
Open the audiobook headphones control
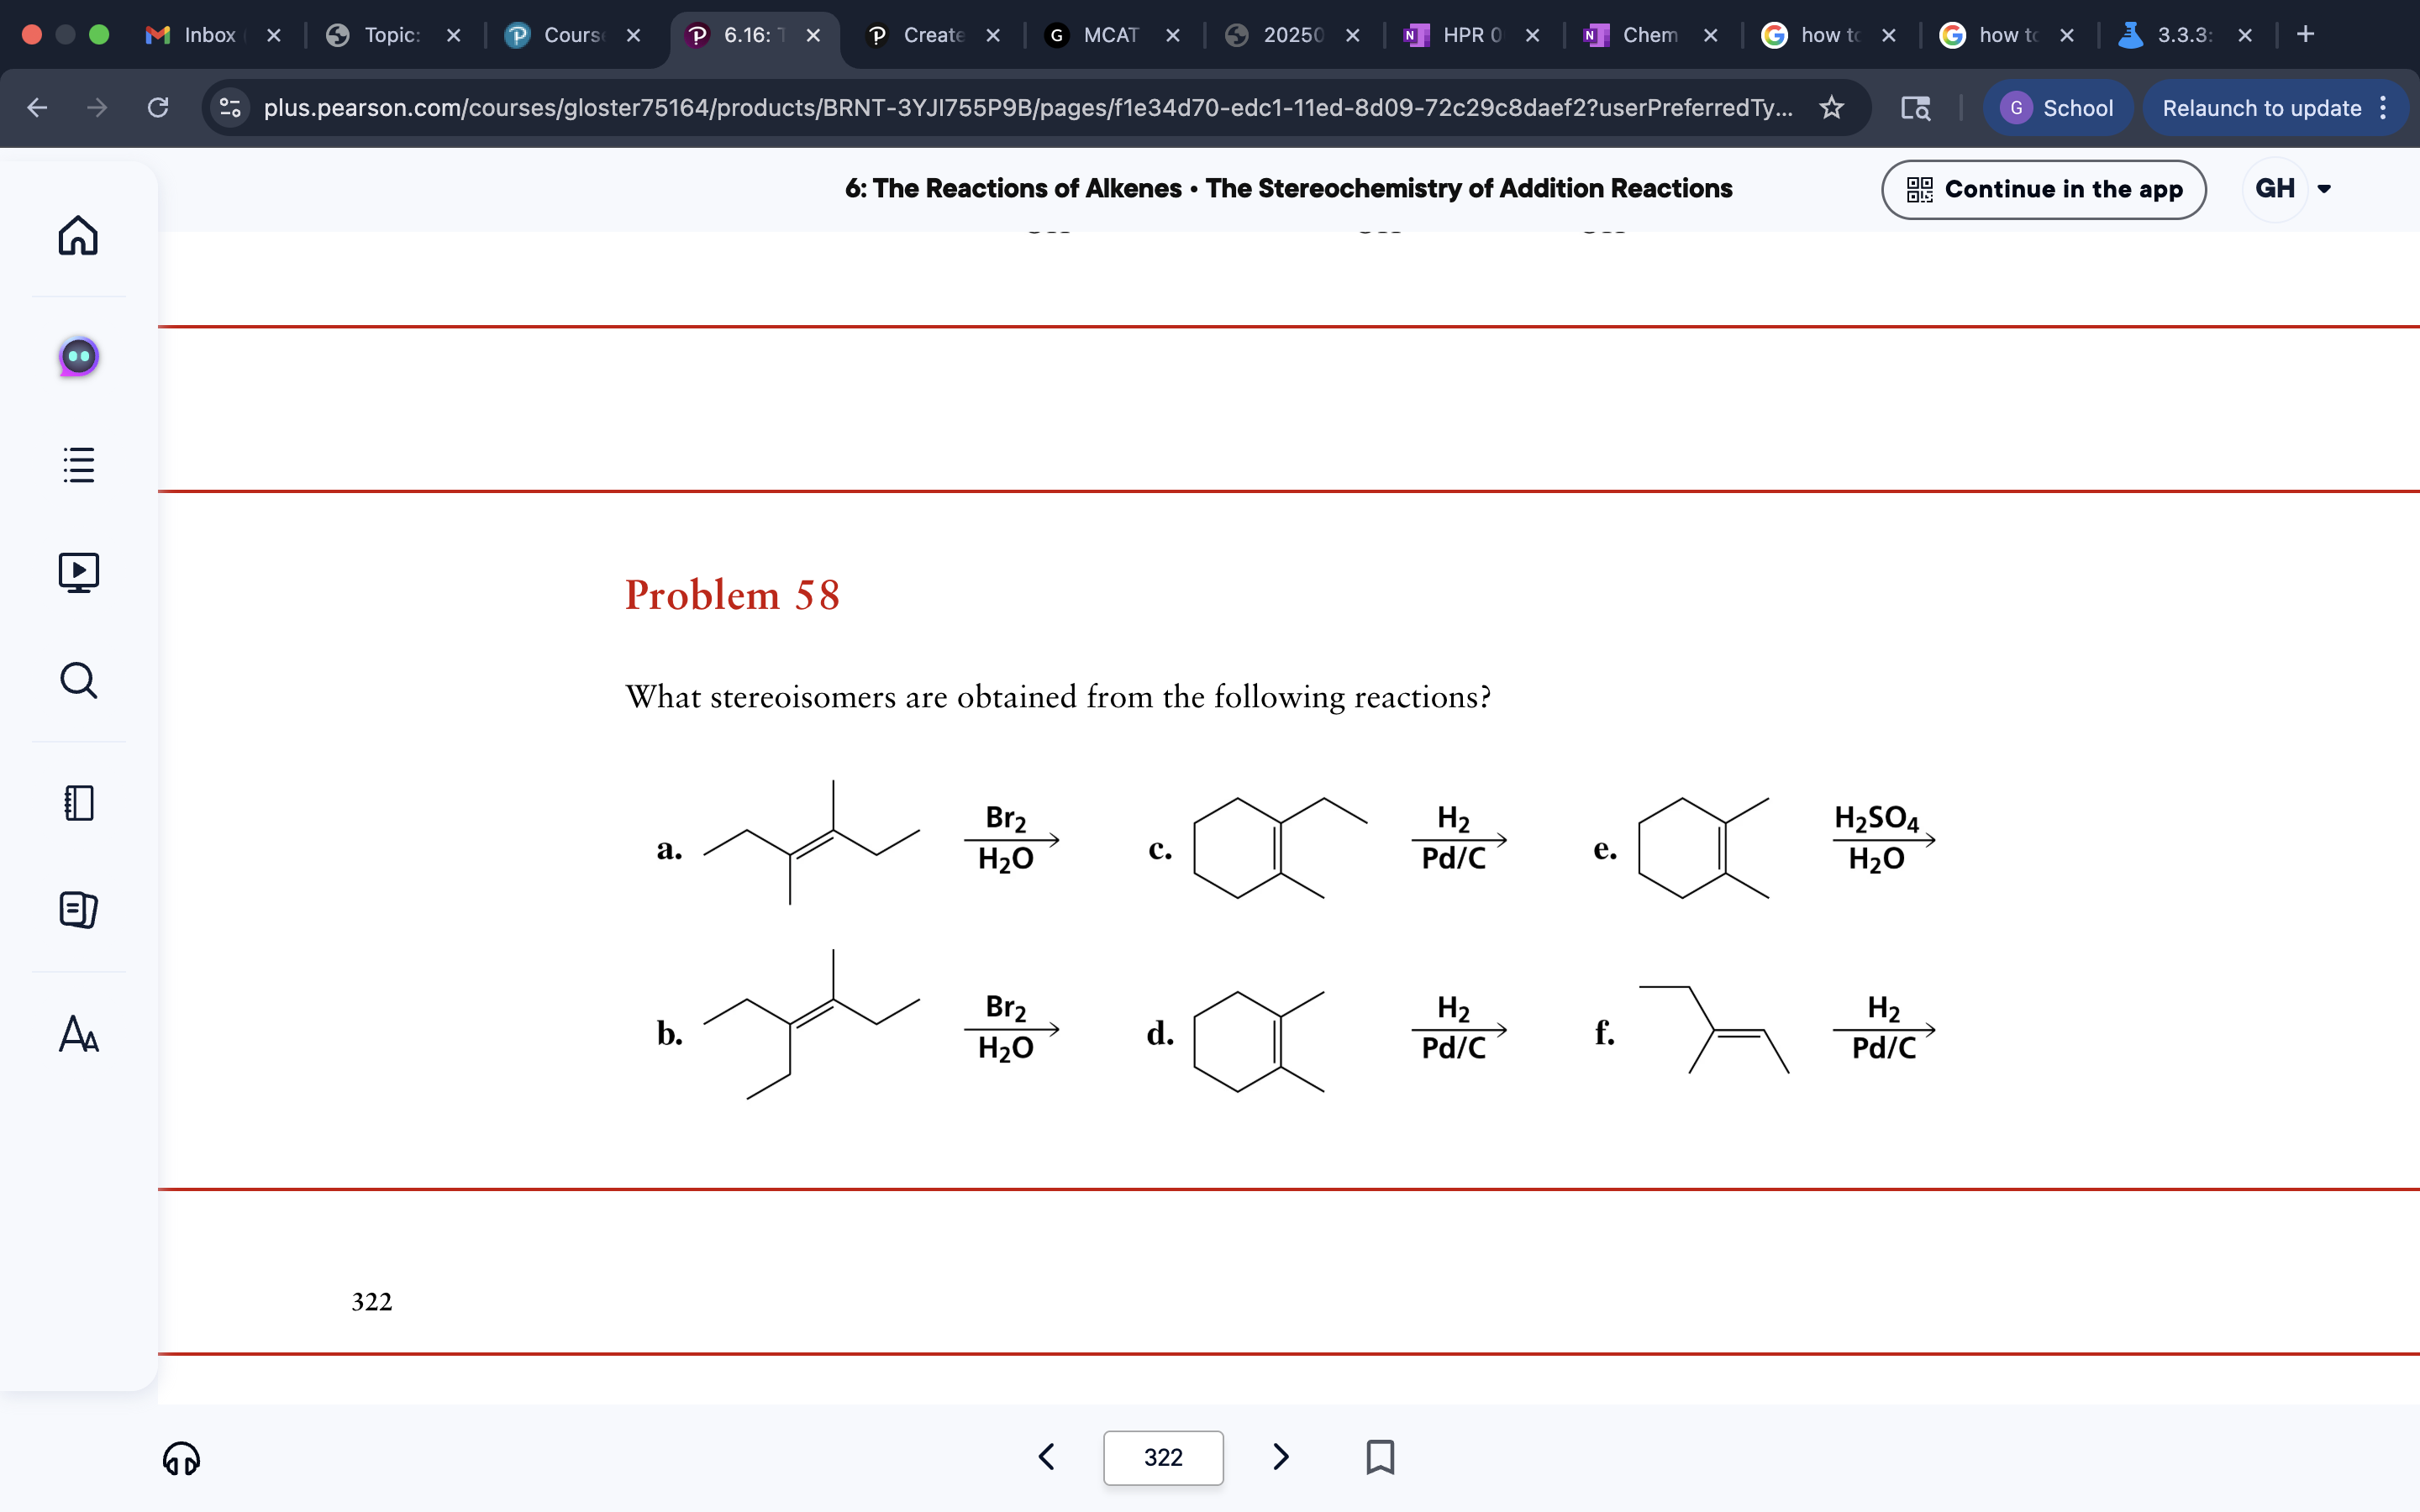click(181, 1459)
